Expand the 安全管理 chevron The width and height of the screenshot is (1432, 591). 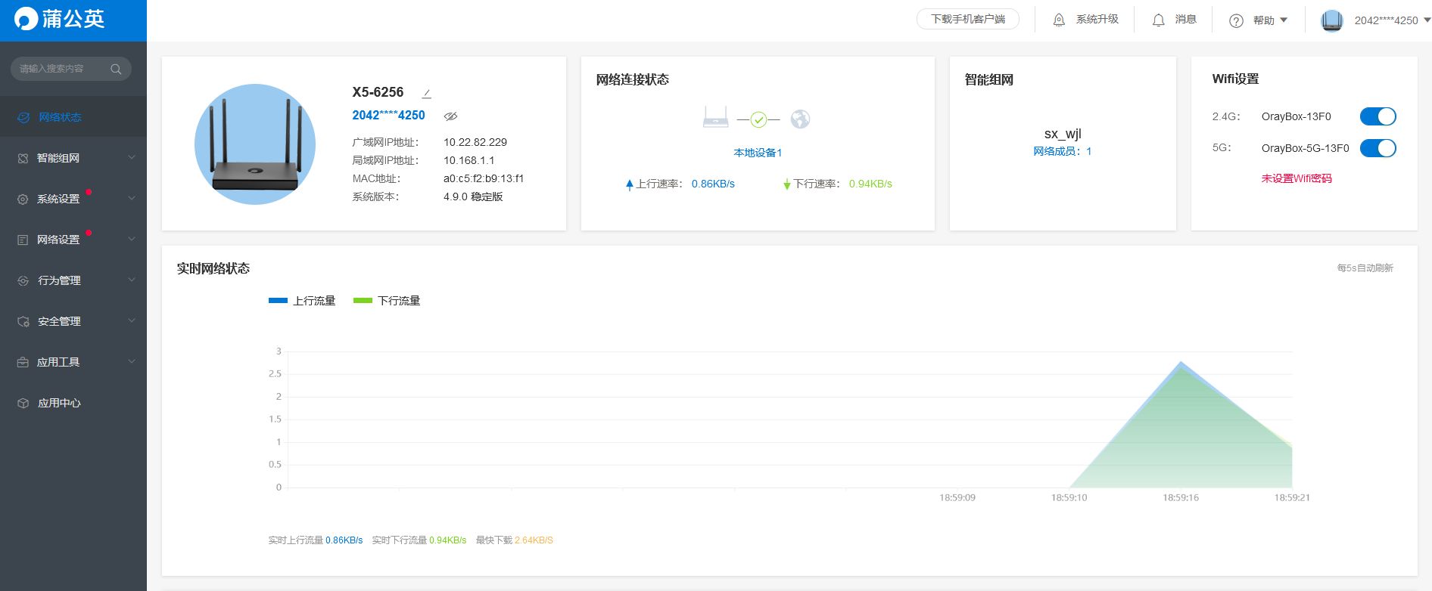[132, 320]
